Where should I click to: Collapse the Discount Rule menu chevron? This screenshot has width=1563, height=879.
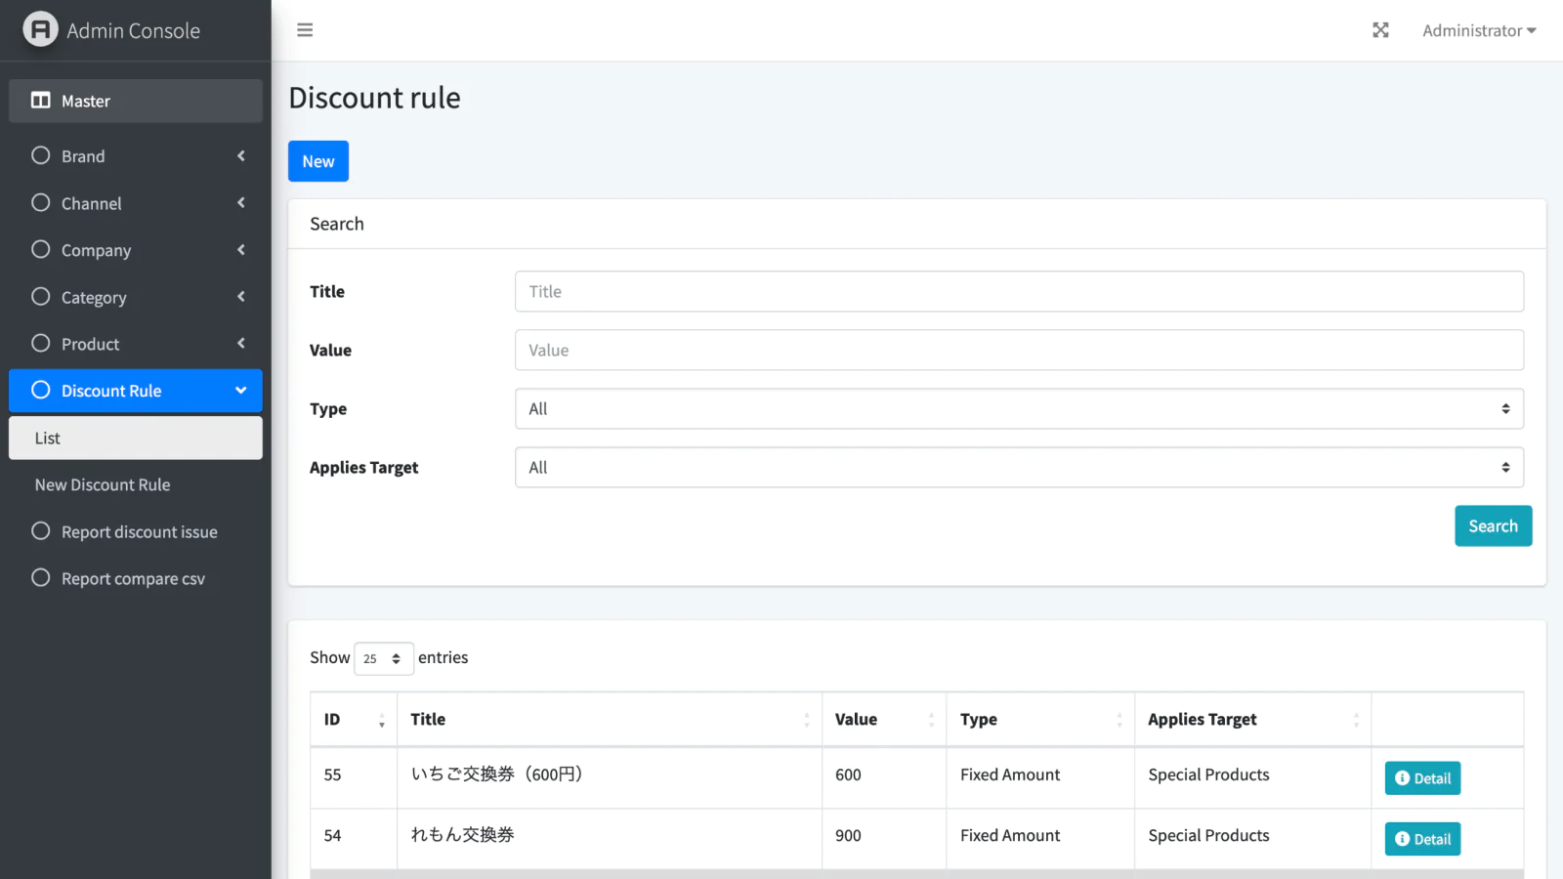240,391
